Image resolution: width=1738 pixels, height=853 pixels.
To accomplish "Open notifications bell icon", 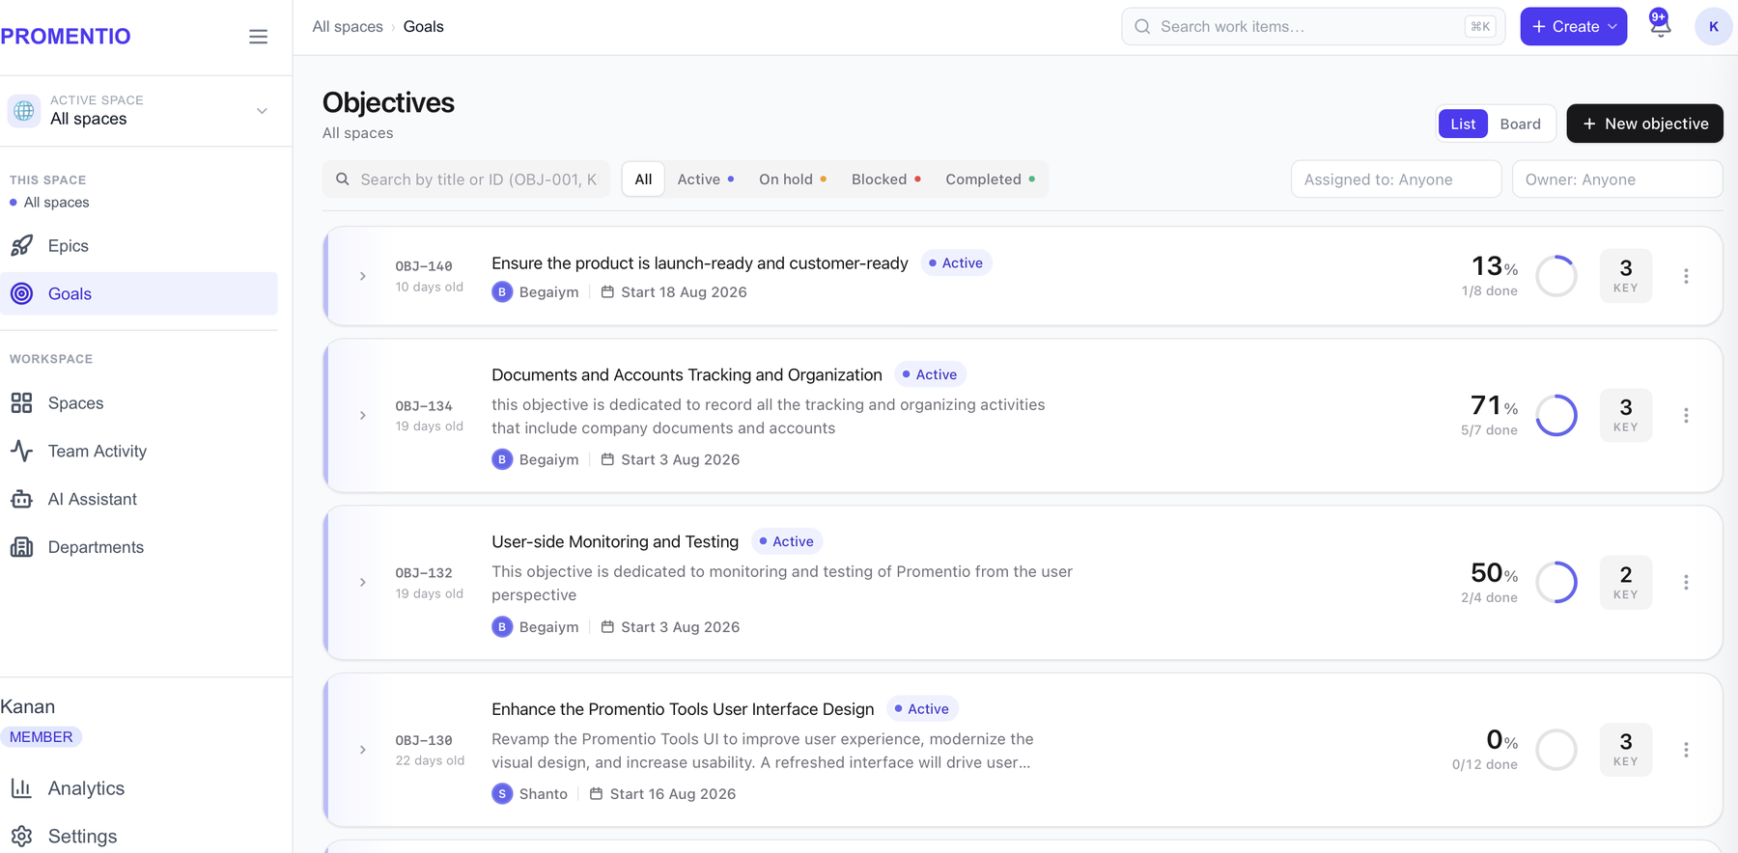I will pos(1660,26).
